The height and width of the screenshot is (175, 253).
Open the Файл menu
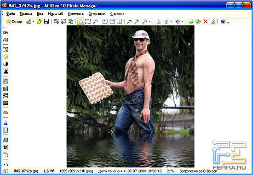(x=11, y=14)
